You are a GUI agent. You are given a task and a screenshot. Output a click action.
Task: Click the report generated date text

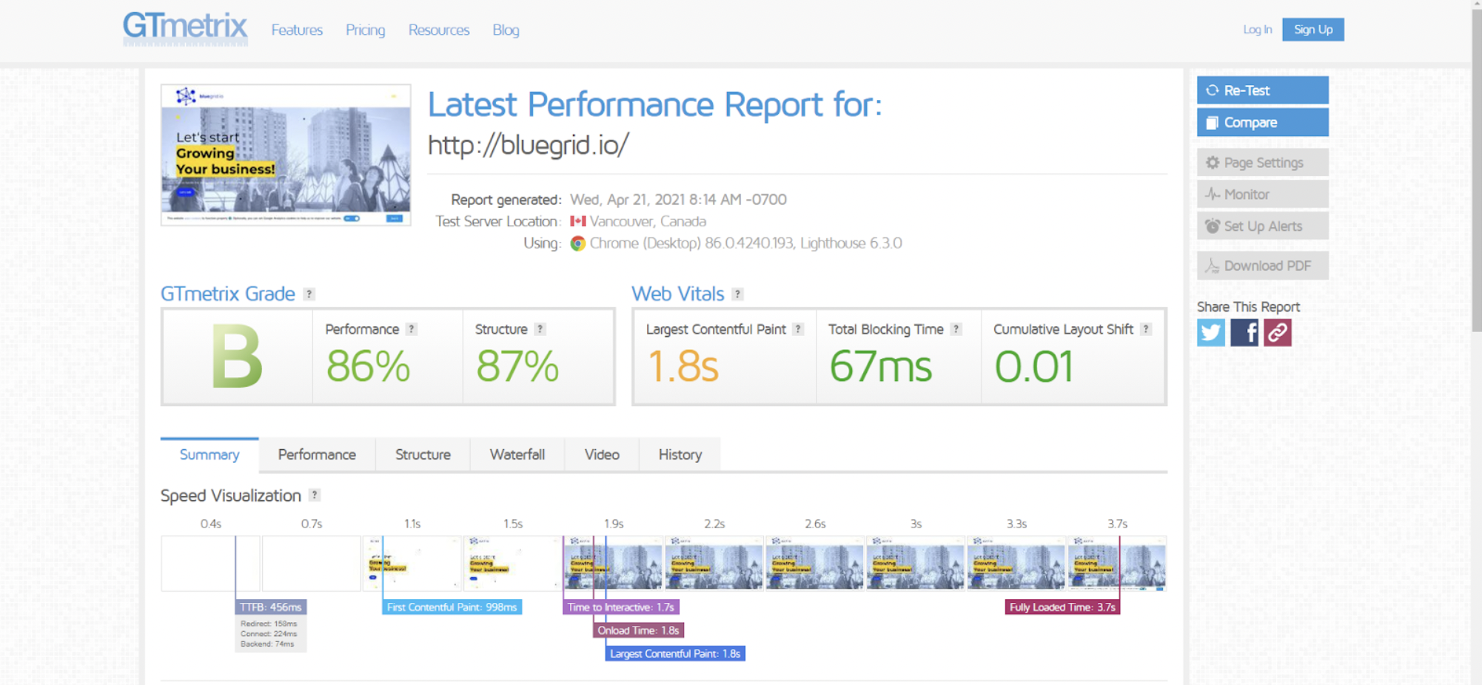(x=678, y=200)
